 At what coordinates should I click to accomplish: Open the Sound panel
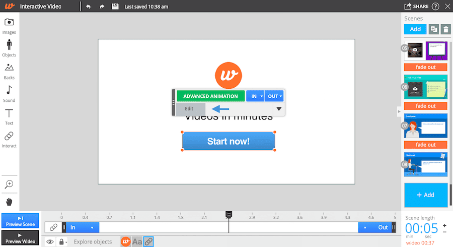[x=9, y=94]
